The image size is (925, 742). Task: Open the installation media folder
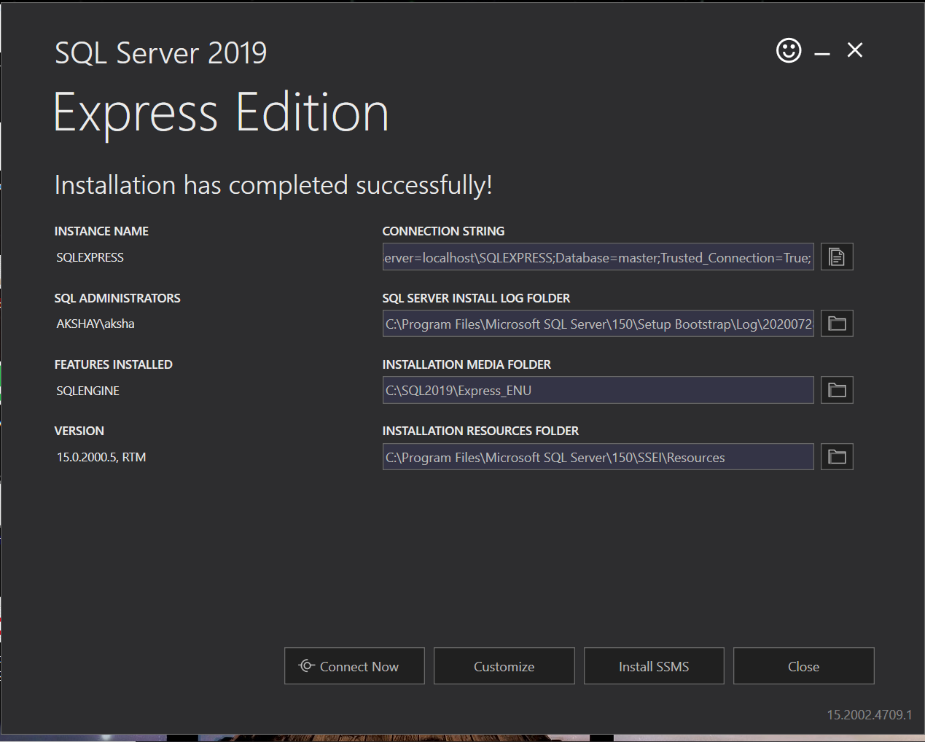coord(837,390)
